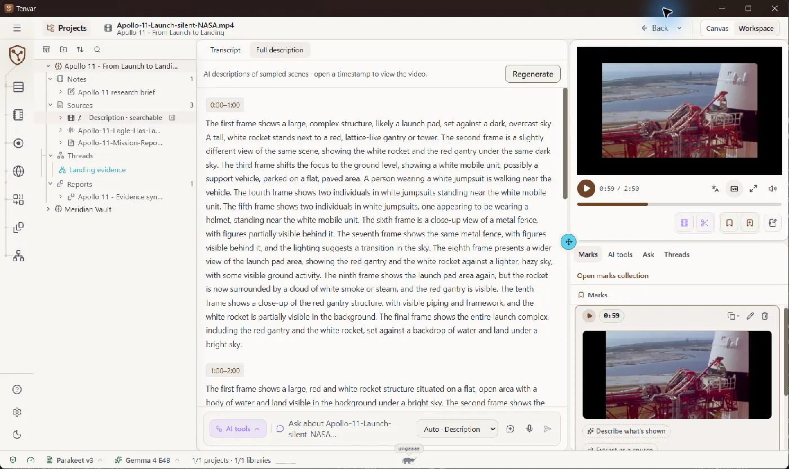This screenshot has height=469, width=789.
Task: Open the settings gear in the sidebar
Action: (x=17, y=412)
